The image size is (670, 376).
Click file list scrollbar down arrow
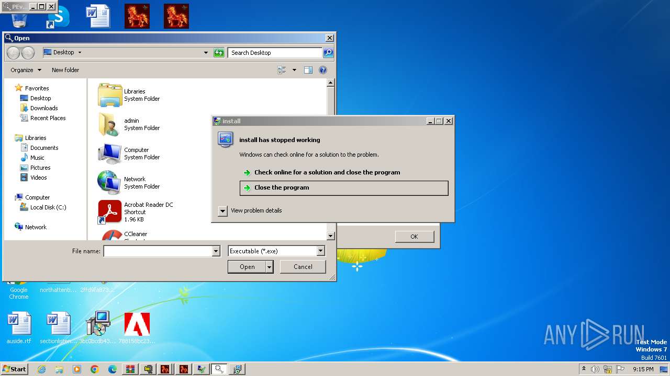[330, 236]
